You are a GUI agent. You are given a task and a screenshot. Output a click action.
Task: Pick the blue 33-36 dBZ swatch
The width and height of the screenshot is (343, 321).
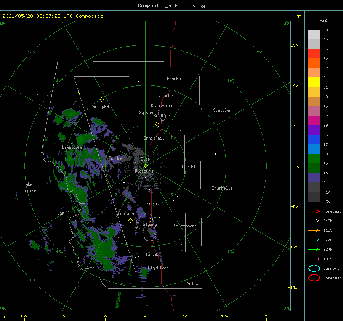coord(314,139)
